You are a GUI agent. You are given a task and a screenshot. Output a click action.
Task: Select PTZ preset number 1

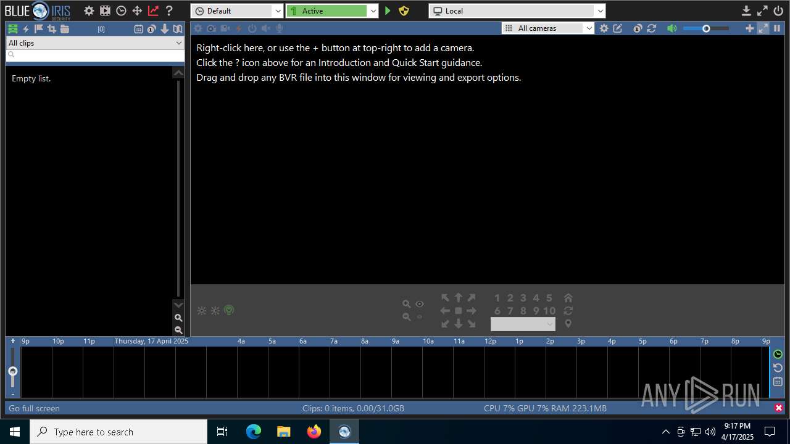pos(497,298)
